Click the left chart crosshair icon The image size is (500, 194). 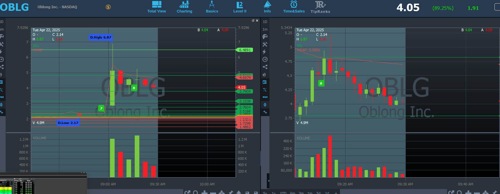222,193
